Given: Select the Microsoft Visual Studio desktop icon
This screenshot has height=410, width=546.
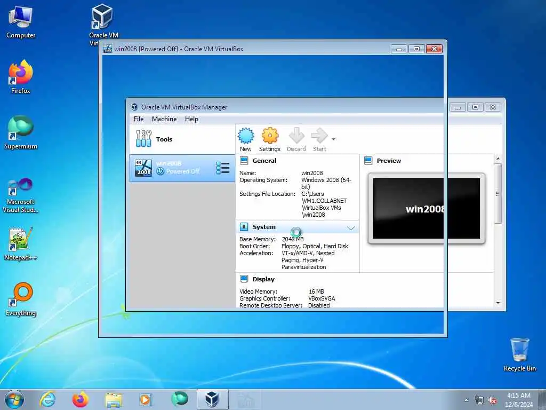Looking at the screenshot, I should 21,195.
